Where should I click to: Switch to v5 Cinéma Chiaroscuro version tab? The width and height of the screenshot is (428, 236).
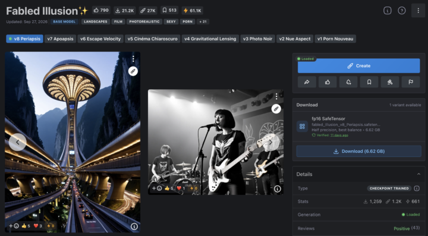153,39
